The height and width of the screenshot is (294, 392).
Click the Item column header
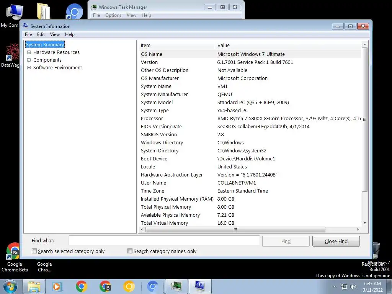[176, 45]
